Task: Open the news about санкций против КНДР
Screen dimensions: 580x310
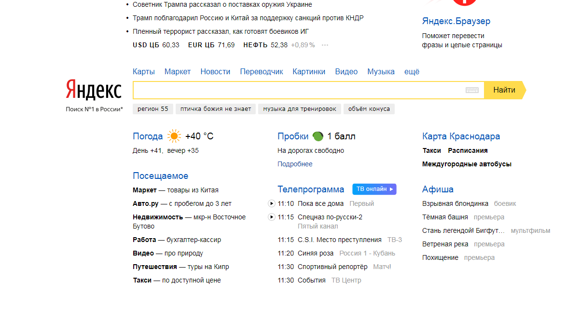Action: [x=248, y=18]
